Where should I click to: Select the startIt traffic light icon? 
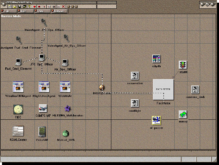pos(183,65)
